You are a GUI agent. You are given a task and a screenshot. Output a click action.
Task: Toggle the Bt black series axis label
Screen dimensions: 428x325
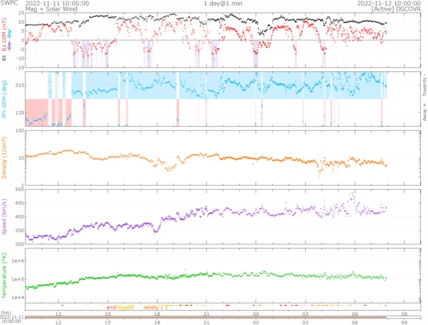5,58
